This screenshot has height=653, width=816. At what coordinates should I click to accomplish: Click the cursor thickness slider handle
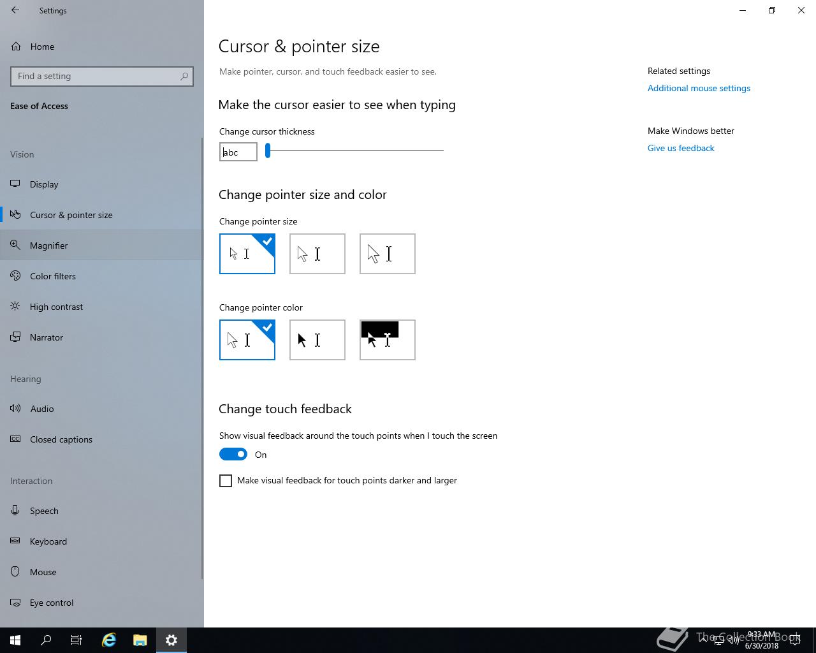pyautogui.click(x=268, y=150)
